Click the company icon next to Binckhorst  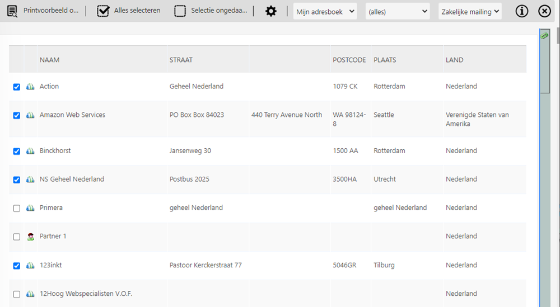pos(30,151)
